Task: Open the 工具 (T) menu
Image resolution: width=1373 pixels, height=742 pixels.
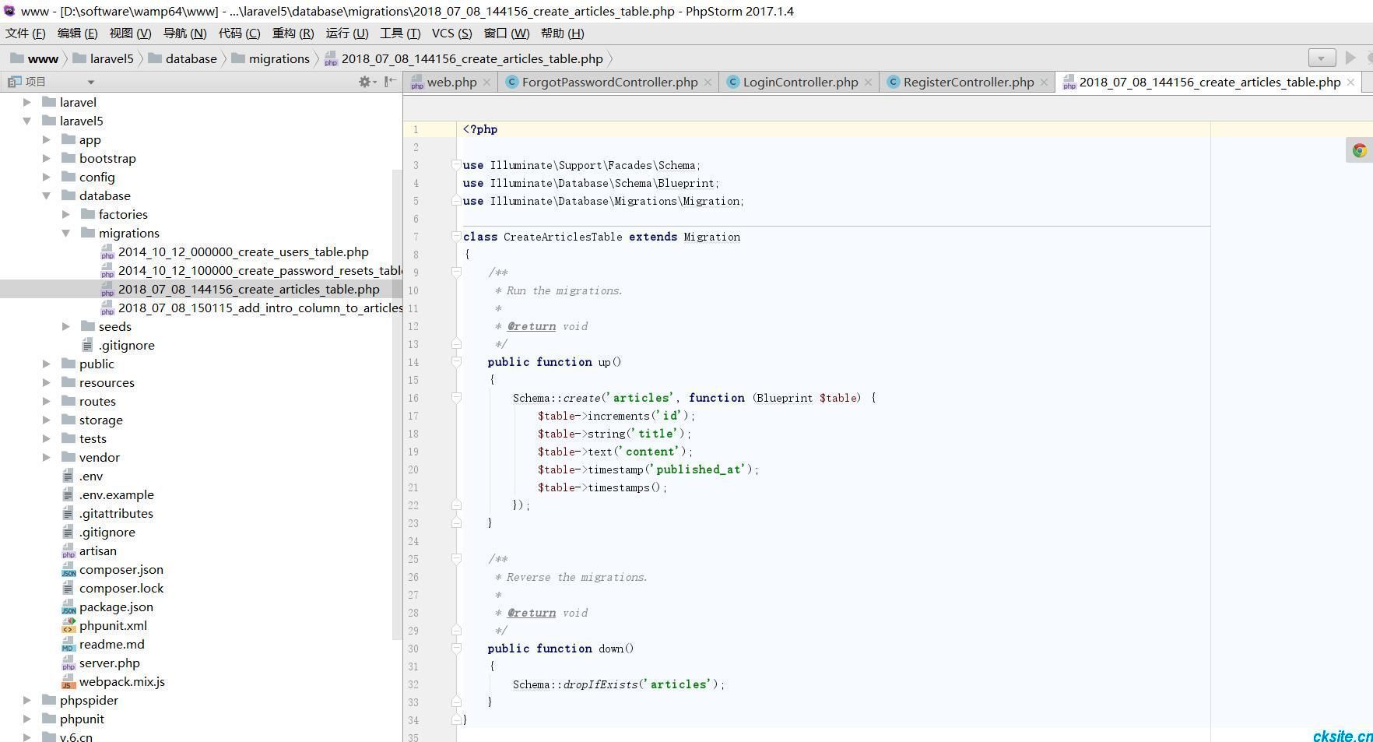Action: 400,33
